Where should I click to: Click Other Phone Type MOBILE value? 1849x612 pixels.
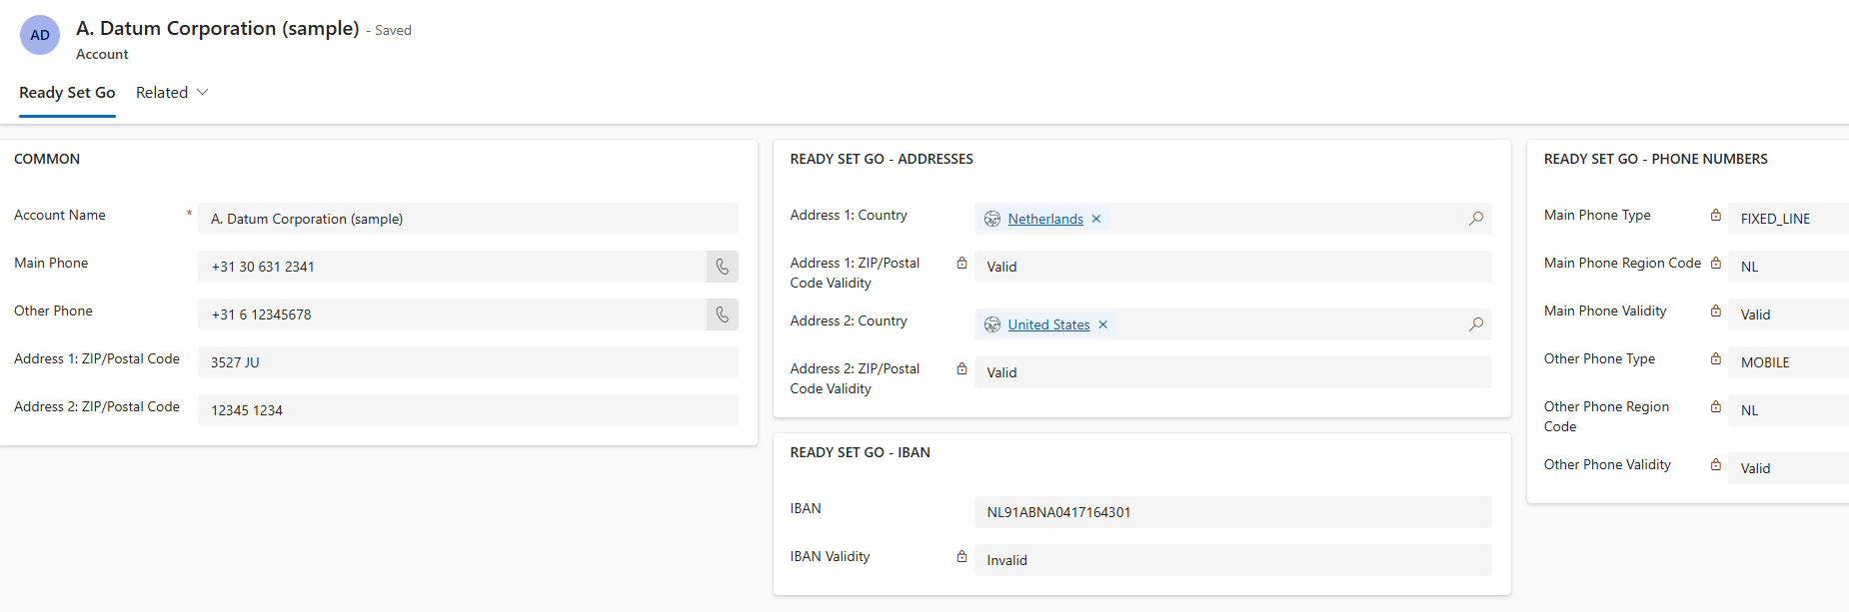[1788, 362]
